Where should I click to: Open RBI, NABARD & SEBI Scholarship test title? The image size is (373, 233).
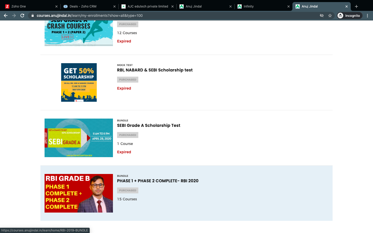(x=155, y=70)
